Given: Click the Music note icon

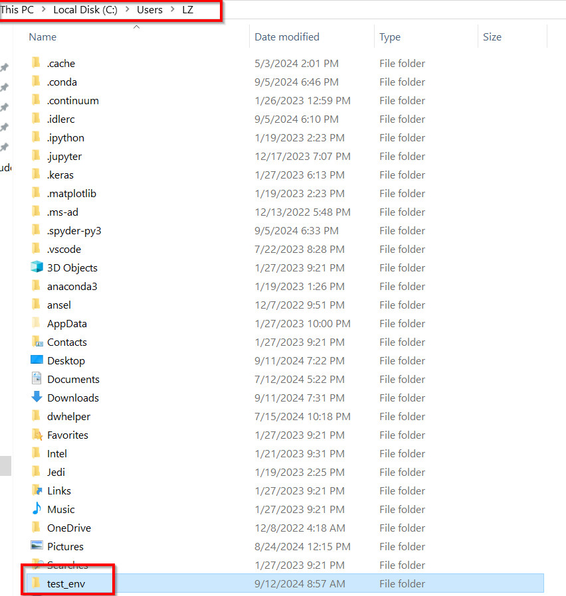Looking at the screenshot, I should click(x=37, y=508).
